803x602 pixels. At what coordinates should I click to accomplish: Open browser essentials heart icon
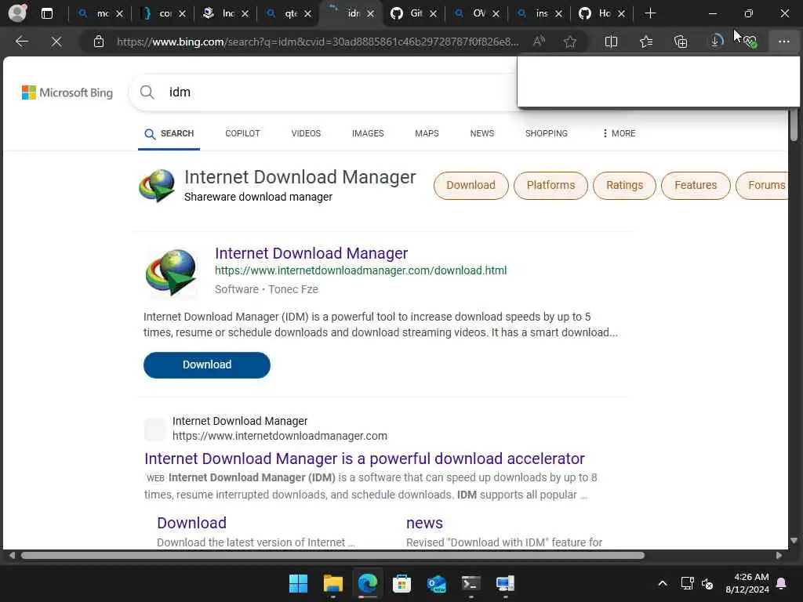coord(750,42)
